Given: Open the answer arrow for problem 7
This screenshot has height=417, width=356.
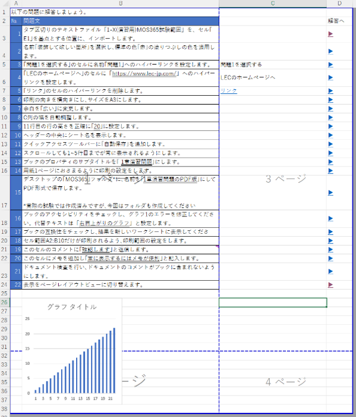Looking at the screenshot, I should [330, 109].
